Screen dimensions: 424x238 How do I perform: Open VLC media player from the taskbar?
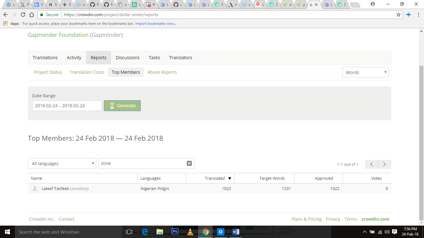(x=190, y=232)
